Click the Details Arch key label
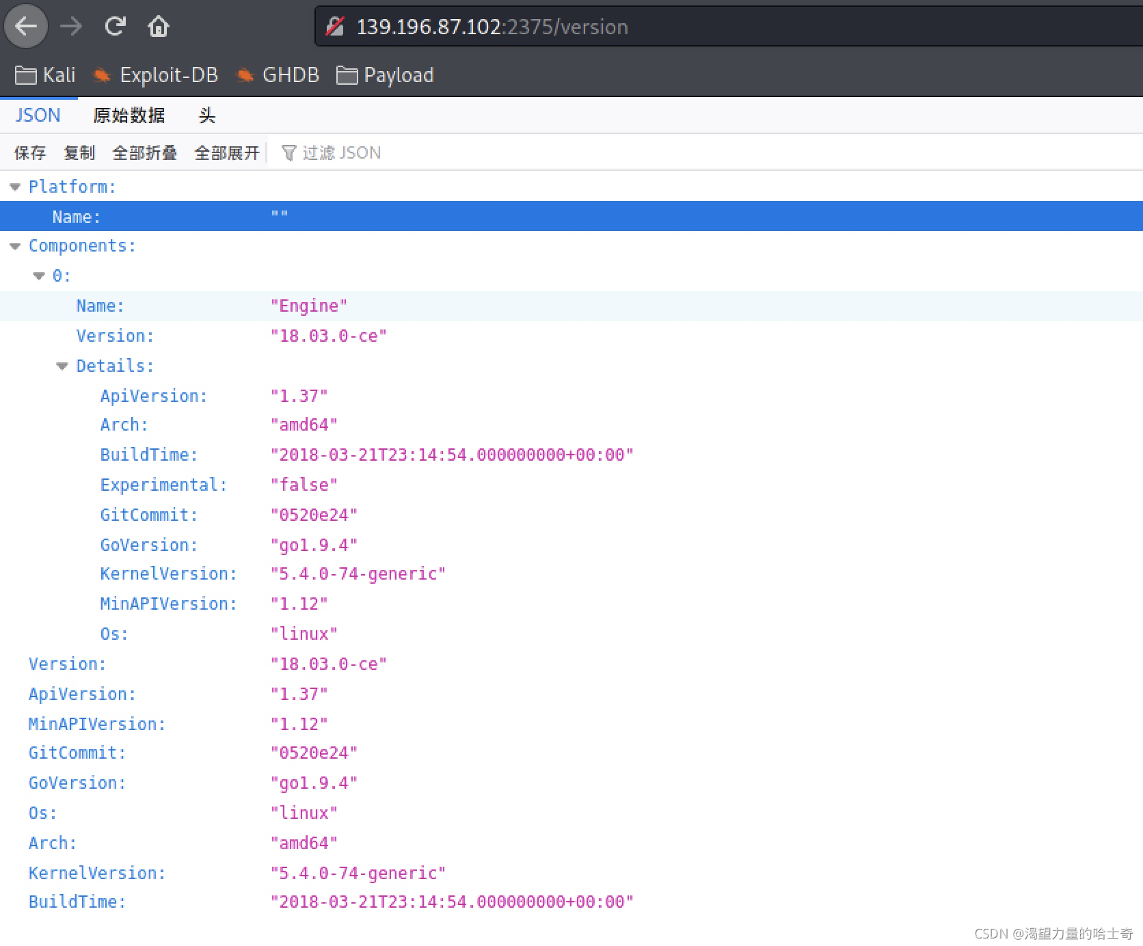This screenshot has height=946, width=1143. [124, 424]
